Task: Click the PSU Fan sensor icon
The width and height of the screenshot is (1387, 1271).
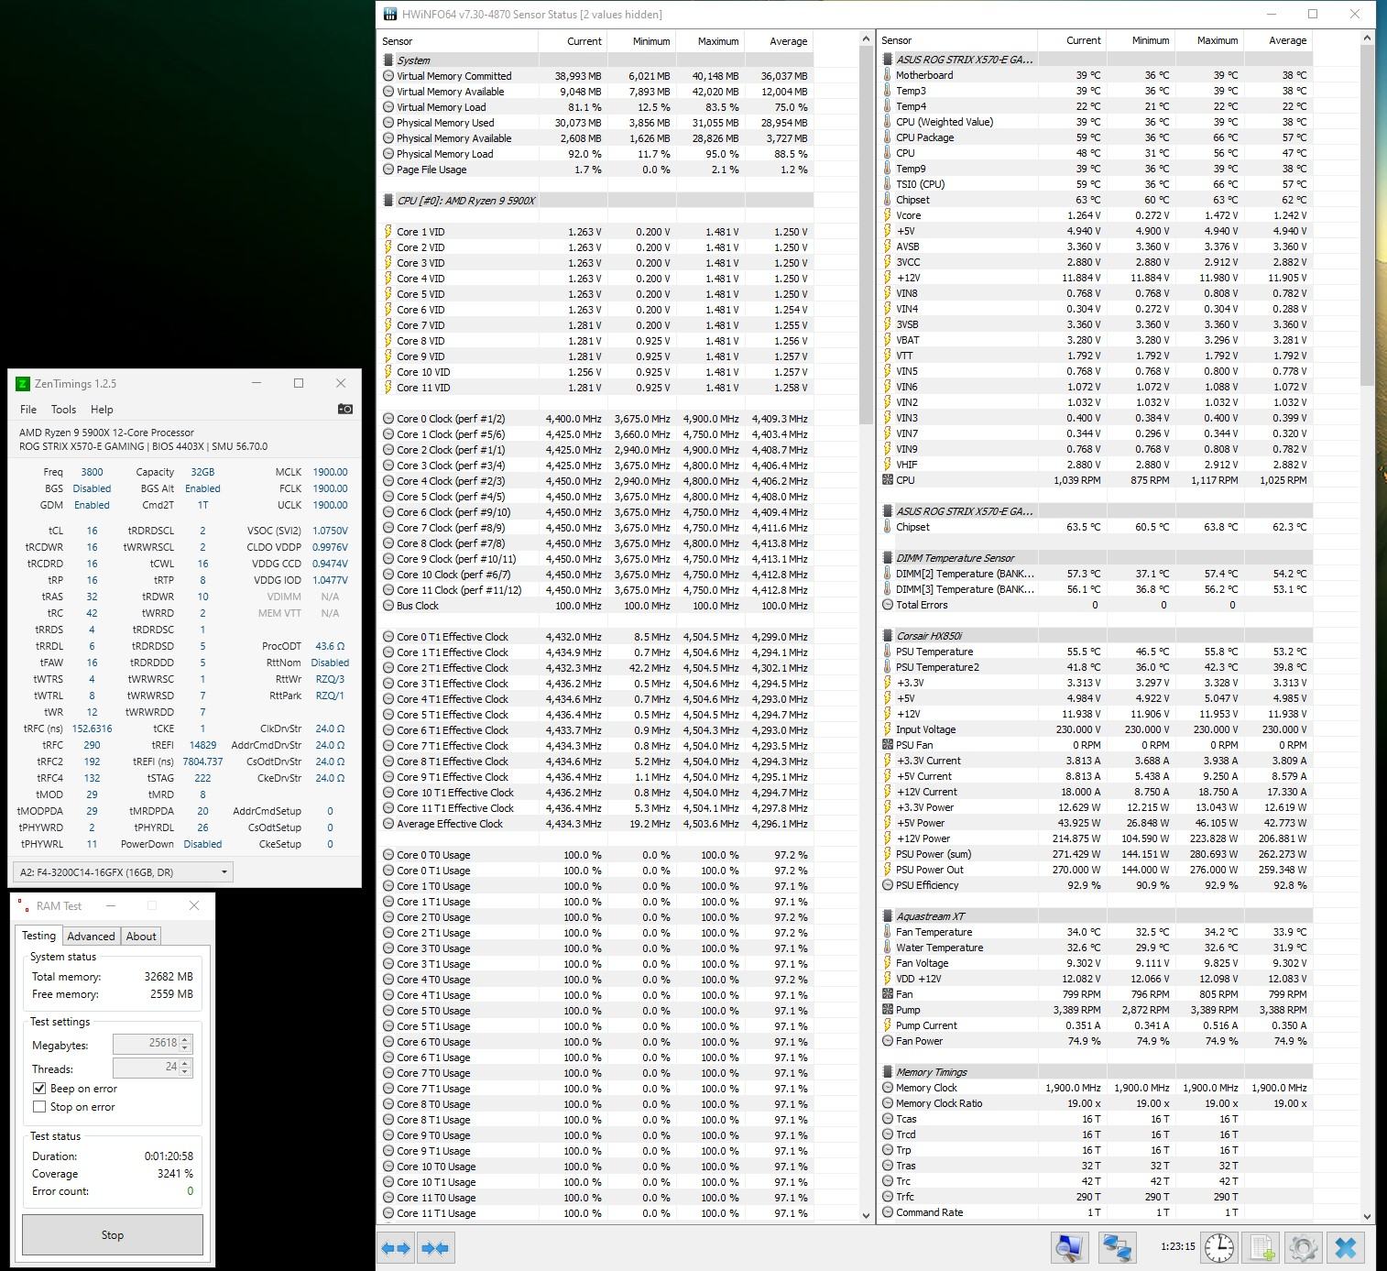Action: 887,745
